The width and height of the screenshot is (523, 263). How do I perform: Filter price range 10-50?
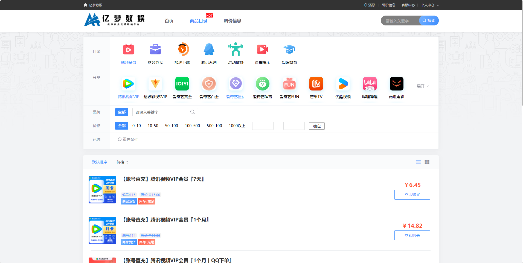pos(153,126)
